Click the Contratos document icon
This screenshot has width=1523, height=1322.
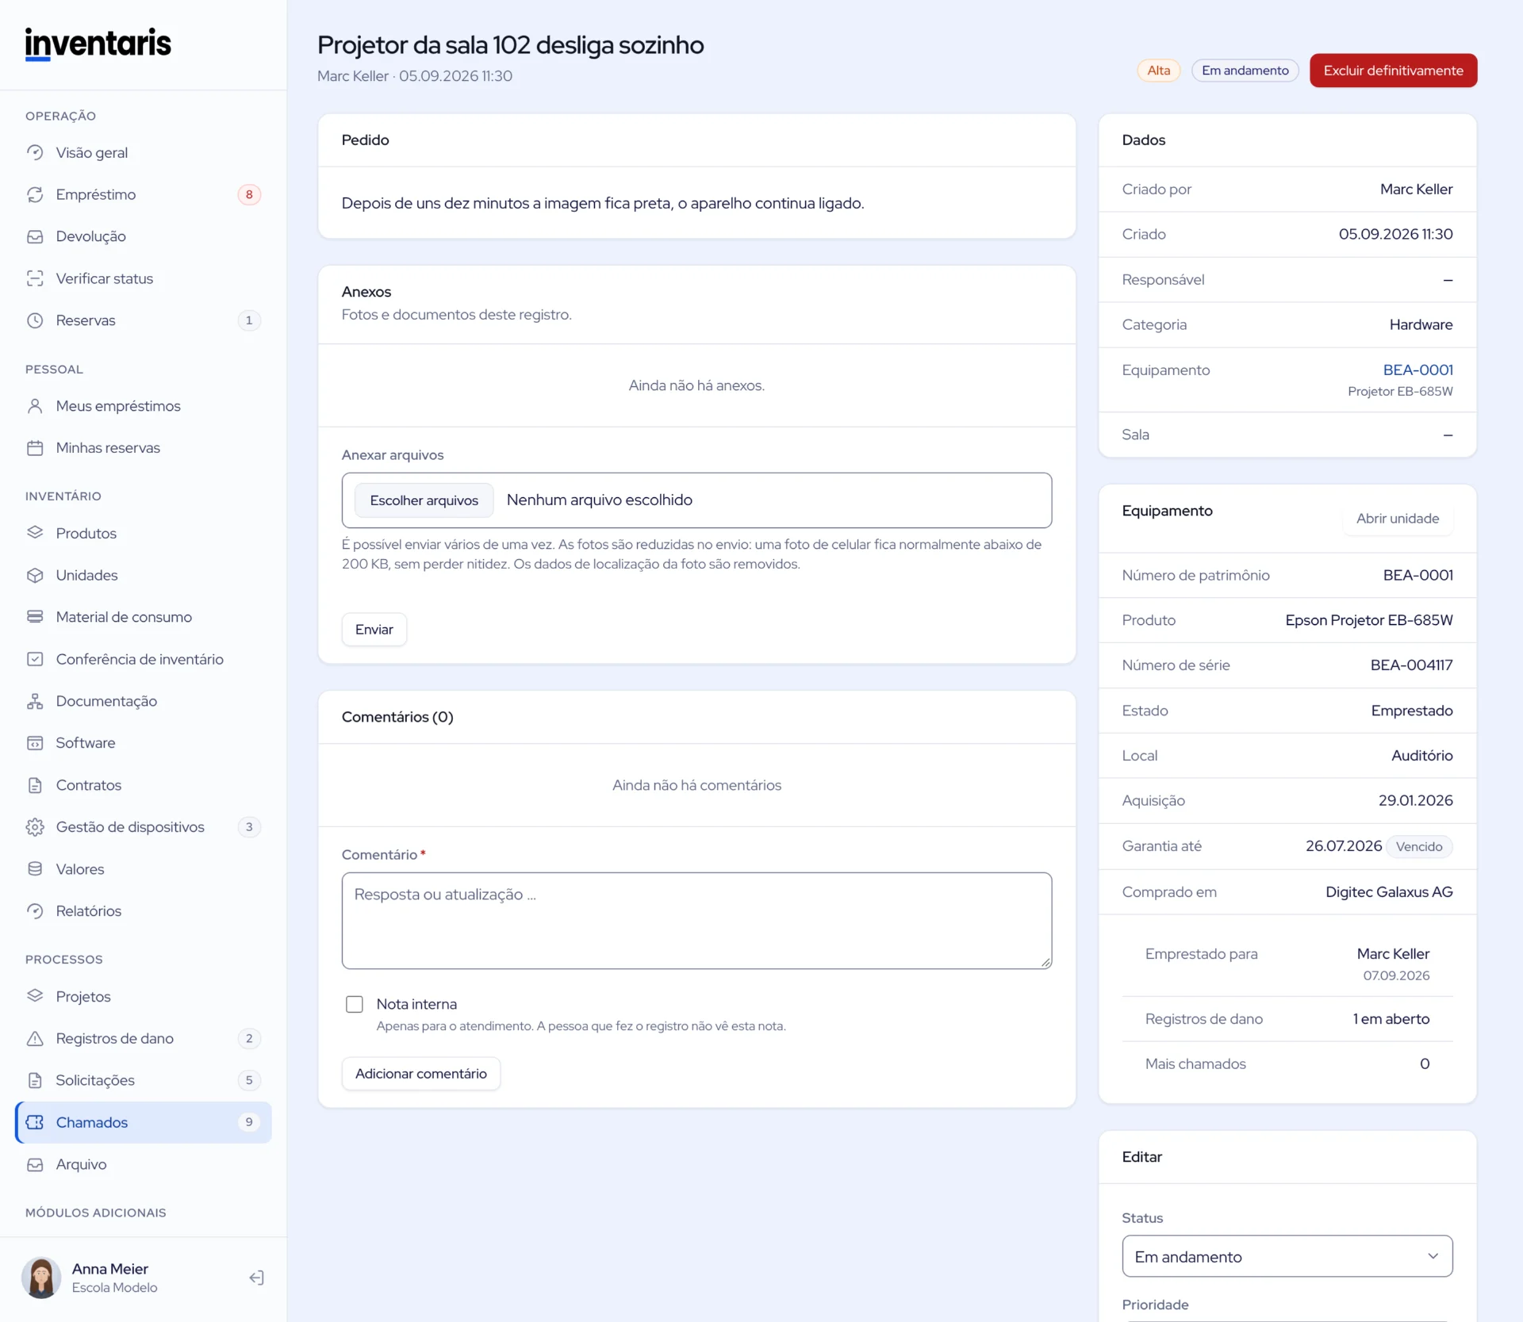[35, 785]
